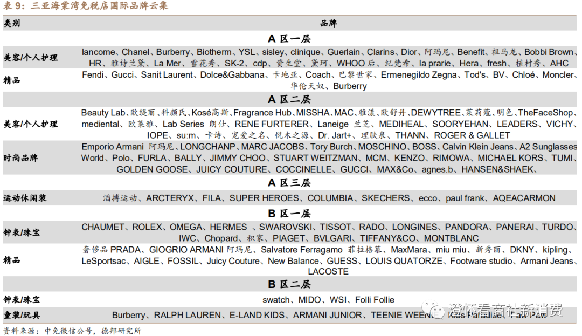Click the brand name 'ARMANI JUNIOR'
Screen dimensions: 582x336
coord(328,315)
